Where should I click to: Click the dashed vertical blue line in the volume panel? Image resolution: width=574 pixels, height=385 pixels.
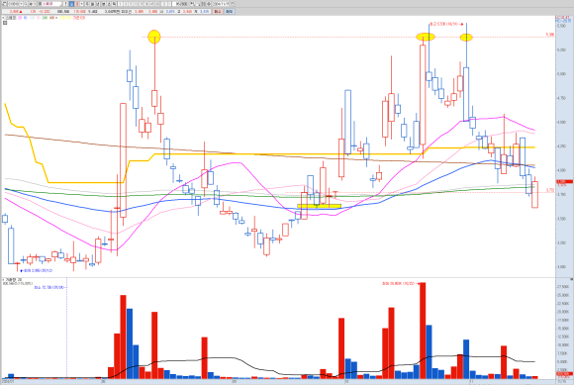click(66, 332)
